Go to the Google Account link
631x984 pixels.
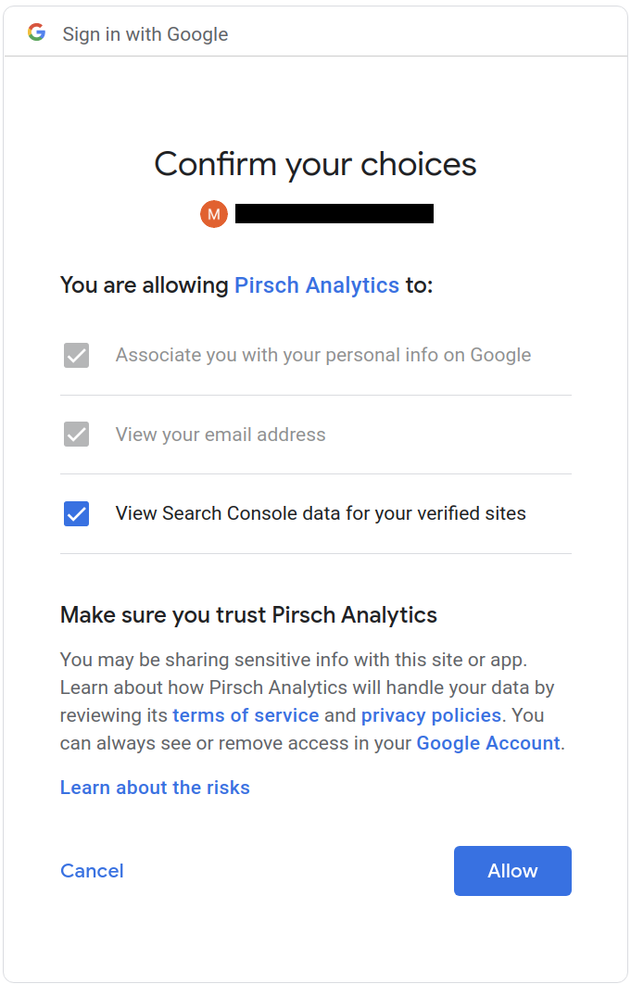(x=488, y=743)
